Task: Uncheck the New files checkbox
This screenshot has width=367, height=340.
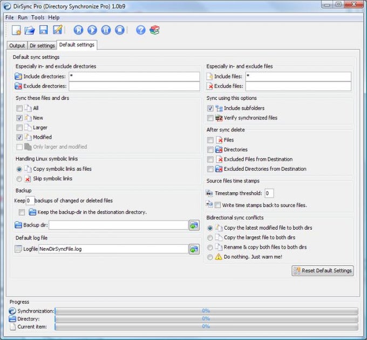Action: [x=19, y=118]
